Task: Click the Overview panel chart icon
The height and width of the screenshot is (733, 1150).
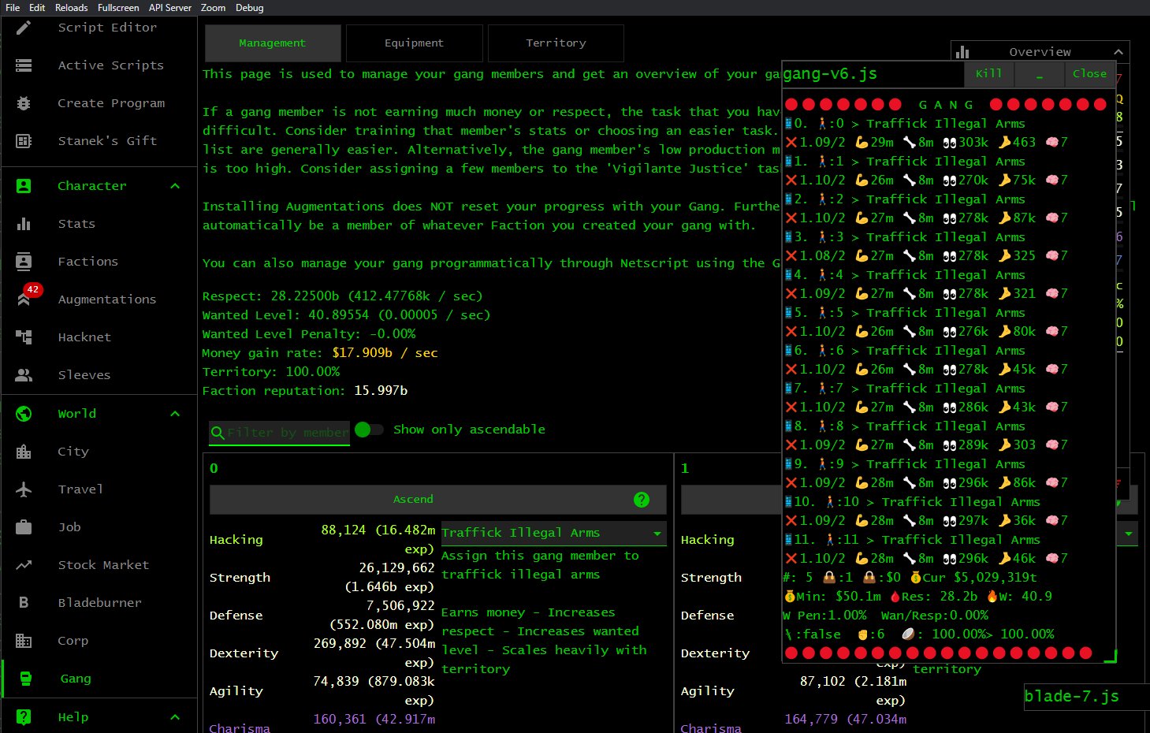Action: click(962, 52)
